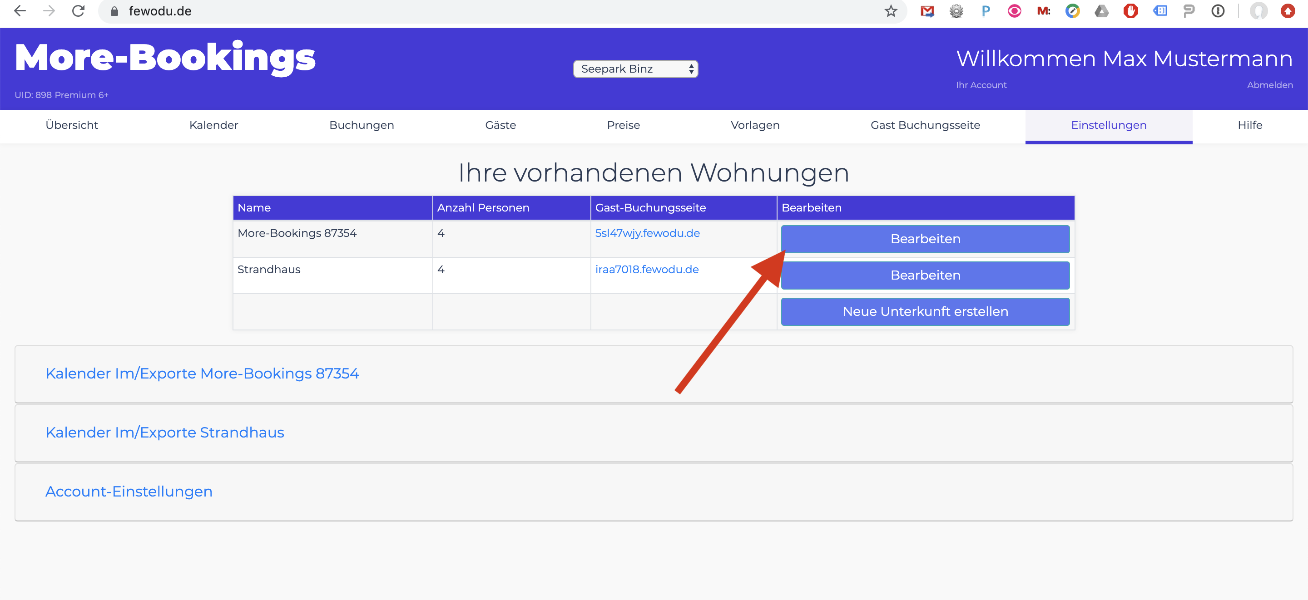Click the More-Bookings logo

tap(165, 58)
